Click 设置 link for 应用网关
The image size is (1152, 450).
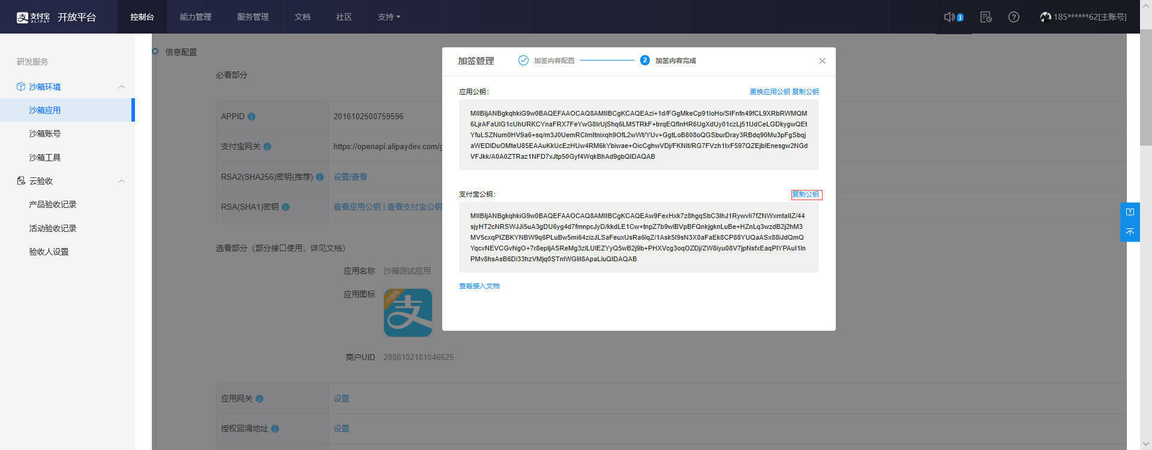tap(341, 398)
